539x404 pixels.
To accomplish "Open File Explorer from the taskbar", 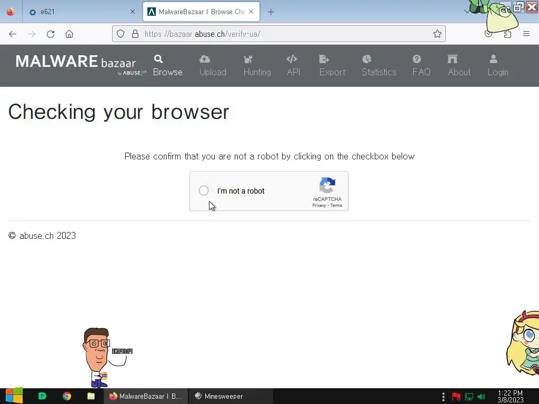I will pos(91,396).
